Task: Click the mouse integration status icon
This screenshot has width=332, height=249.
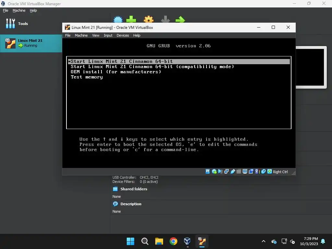Action: point(263,172)
